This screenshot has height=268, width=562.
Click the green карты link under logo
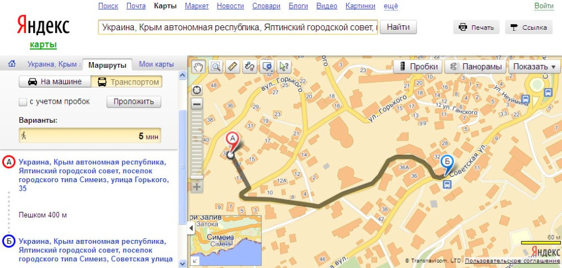pos(43,45)
